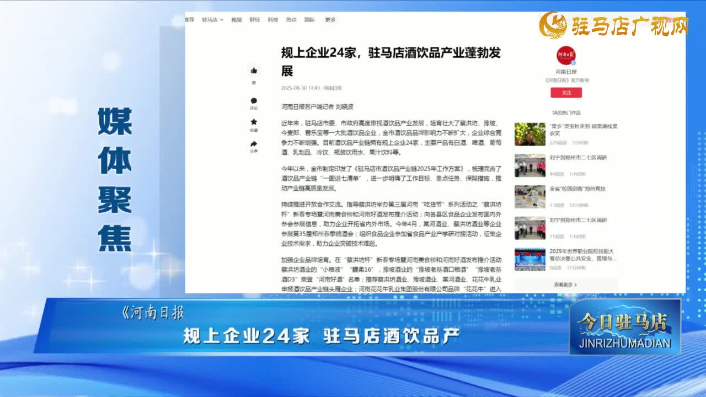Switch to the 热点 tab
This screenshot has height=397, width=706.
click(x=291, y=20)
